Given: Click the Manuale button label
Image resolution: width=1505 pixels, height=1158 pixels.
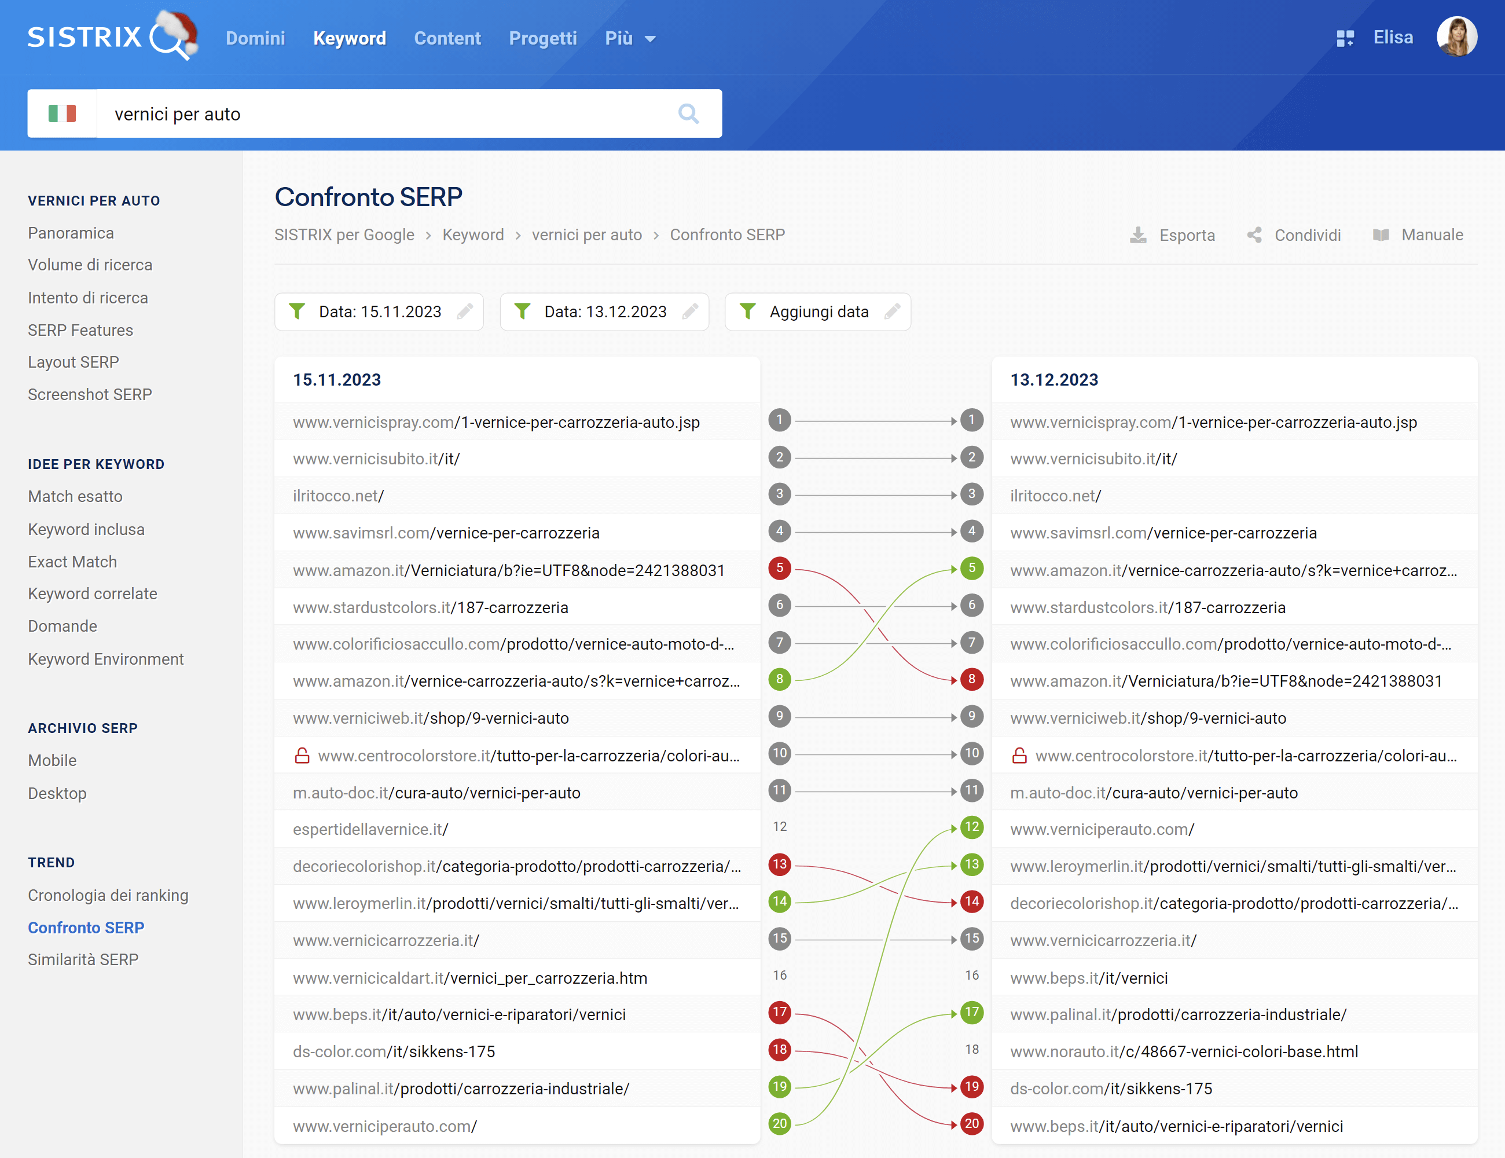Looking at the screenshot, I should coord(1433,235).
